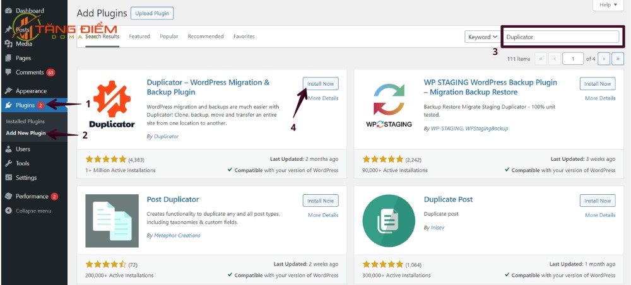Open More Details for Post Duplicator
631x285 pixels.
pos(323,216)
